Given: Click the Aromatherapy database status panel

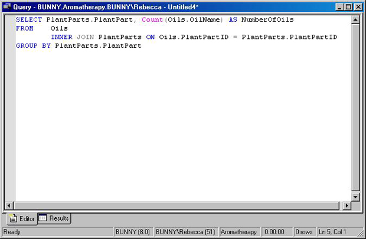Looking at the screenshot, I should [239, 232].
